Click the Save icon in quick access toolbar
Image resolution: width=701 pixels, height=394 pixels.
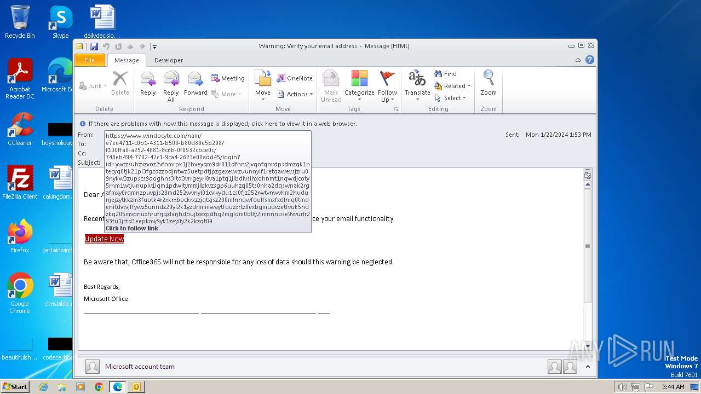[94, 47]
